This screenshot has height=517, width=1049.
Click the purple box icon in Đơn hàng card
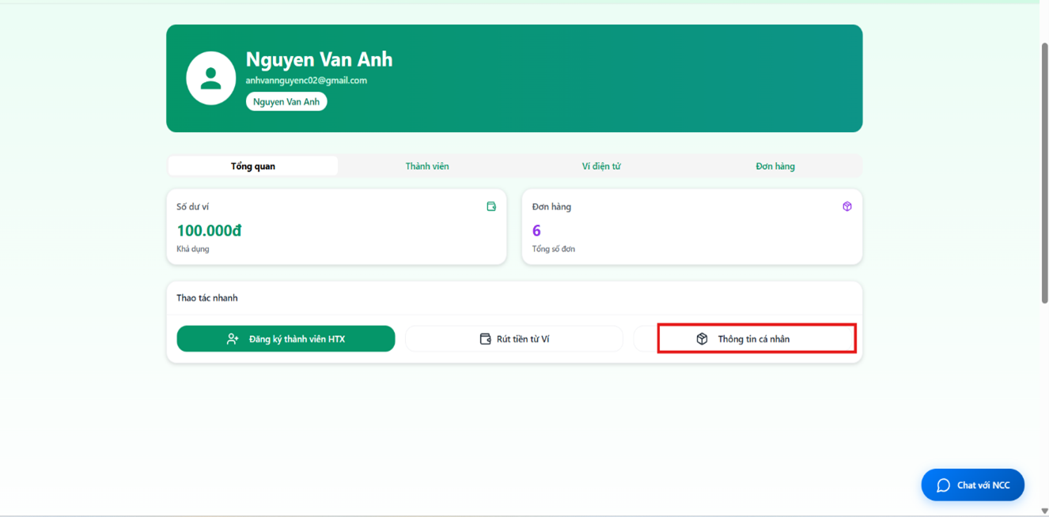(847, 206)
